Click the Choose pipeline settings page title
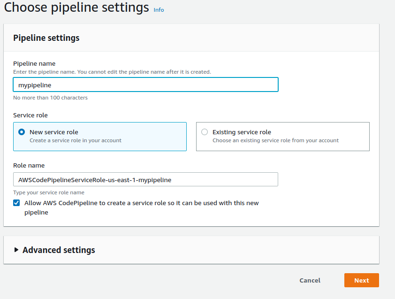The image size is (395, 299). pos(76,8)
